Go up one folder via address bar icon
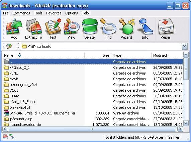Image resolution: width=191 pixels, height=142 pixels. (9, 46)
